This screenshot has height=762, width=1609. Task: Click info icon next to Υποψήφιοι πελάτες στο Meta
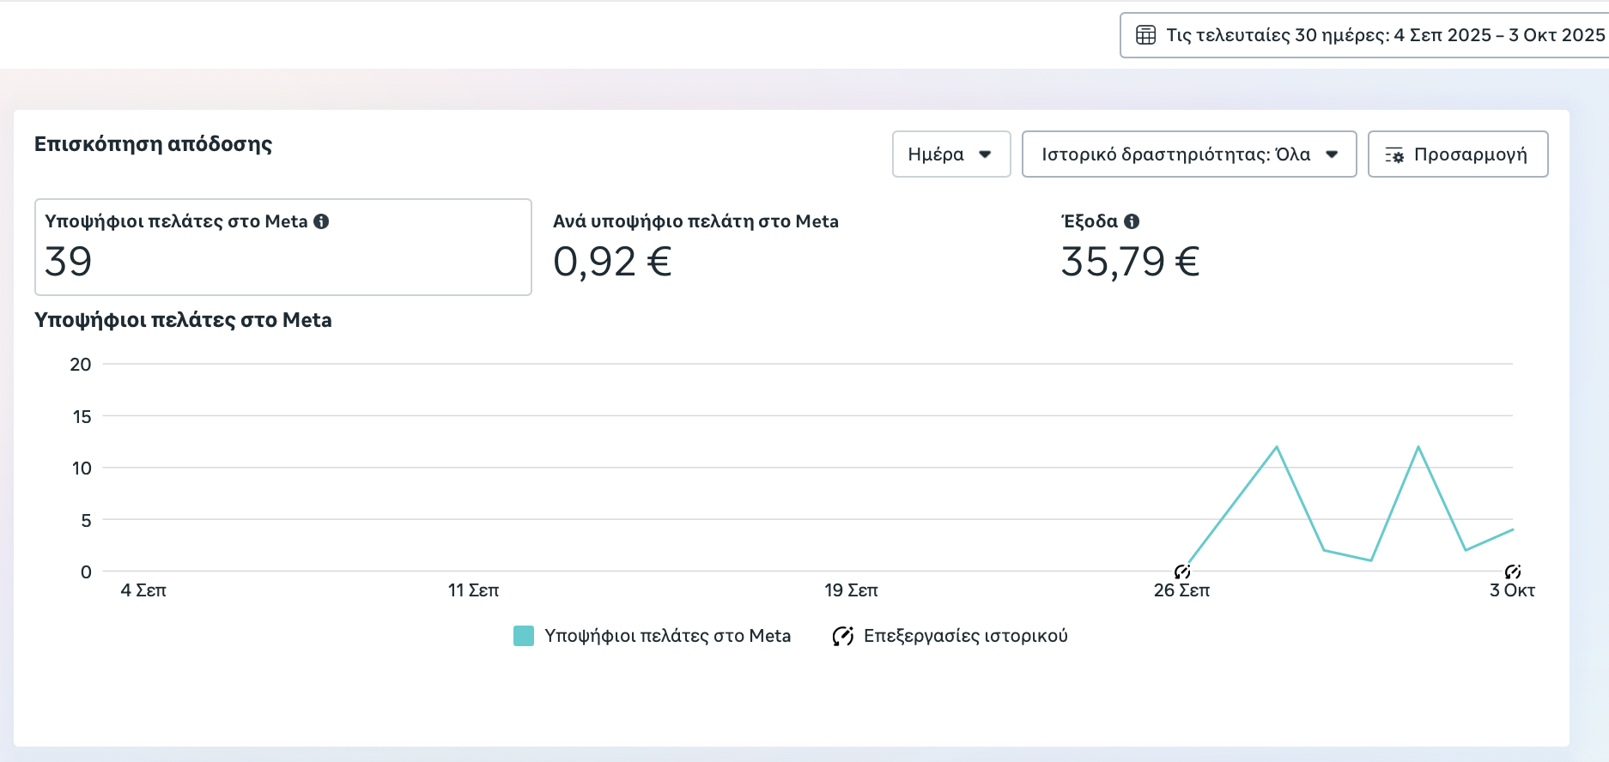[x=321, y=221]
